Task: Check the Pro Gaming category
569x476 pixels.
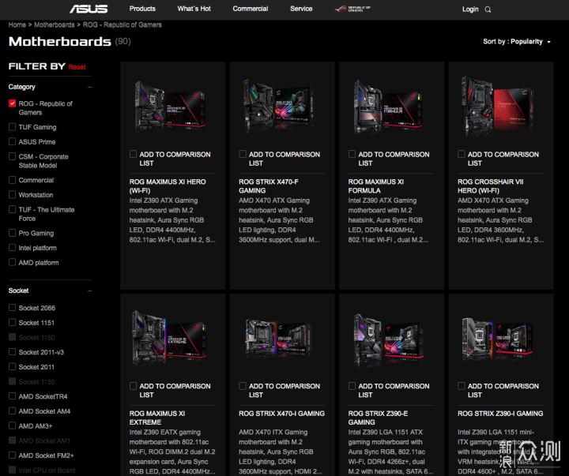Action: [13, 233]
